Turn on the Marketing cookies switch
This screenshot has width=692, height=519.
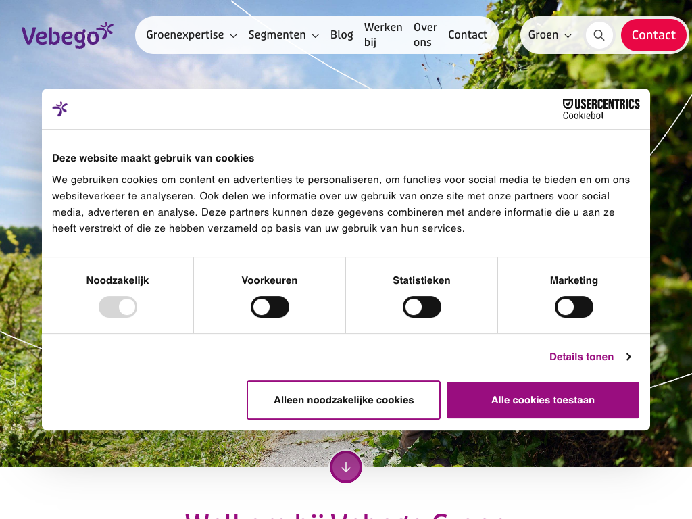pyautogui.click(x=574, y=307)
